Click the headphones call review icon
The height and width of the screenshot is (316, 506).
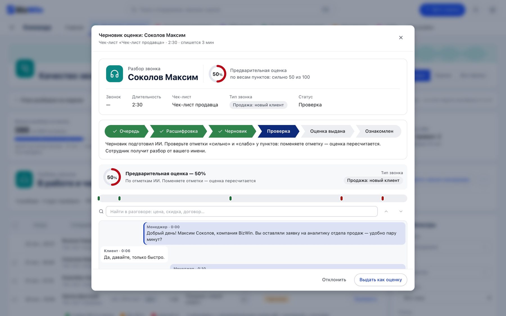click(114, 74)
